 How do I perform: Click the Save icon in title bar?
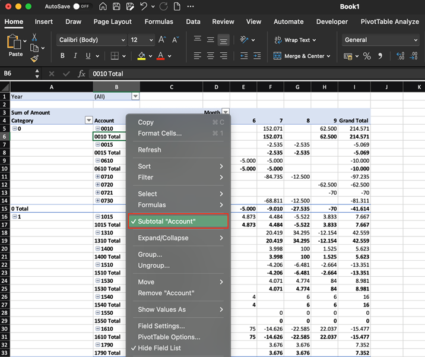[x=116, y=7]
